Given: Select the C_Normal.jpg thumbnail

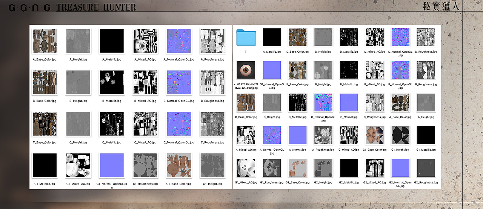Looking at the screenshot, I should point(349,103).
